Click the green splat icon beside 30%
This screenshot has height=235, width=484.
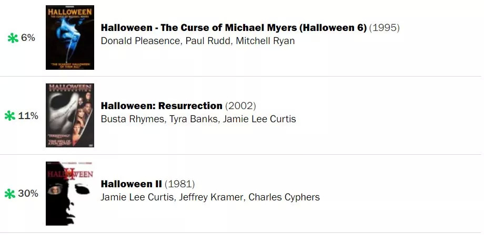point(10,194)
